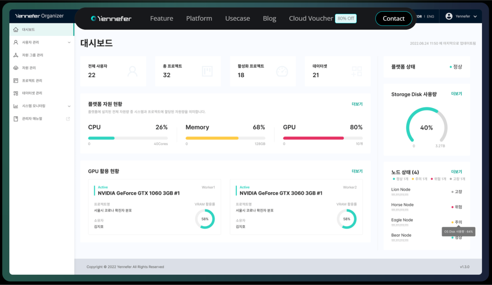492x285 pixels.
Task: Open the Feature menu item
Action: [x=161, y=18]
